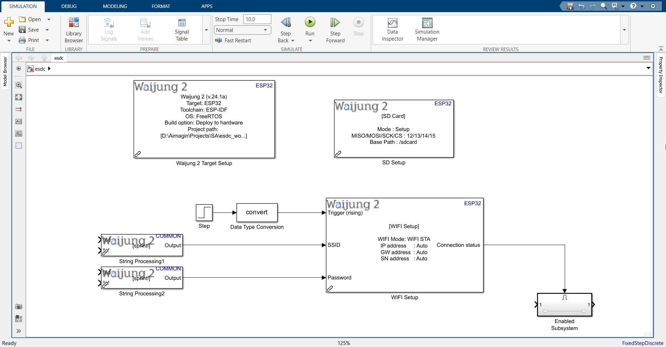
Task: Switch to the FORMAT tab
Action: (x=161, y=6)
